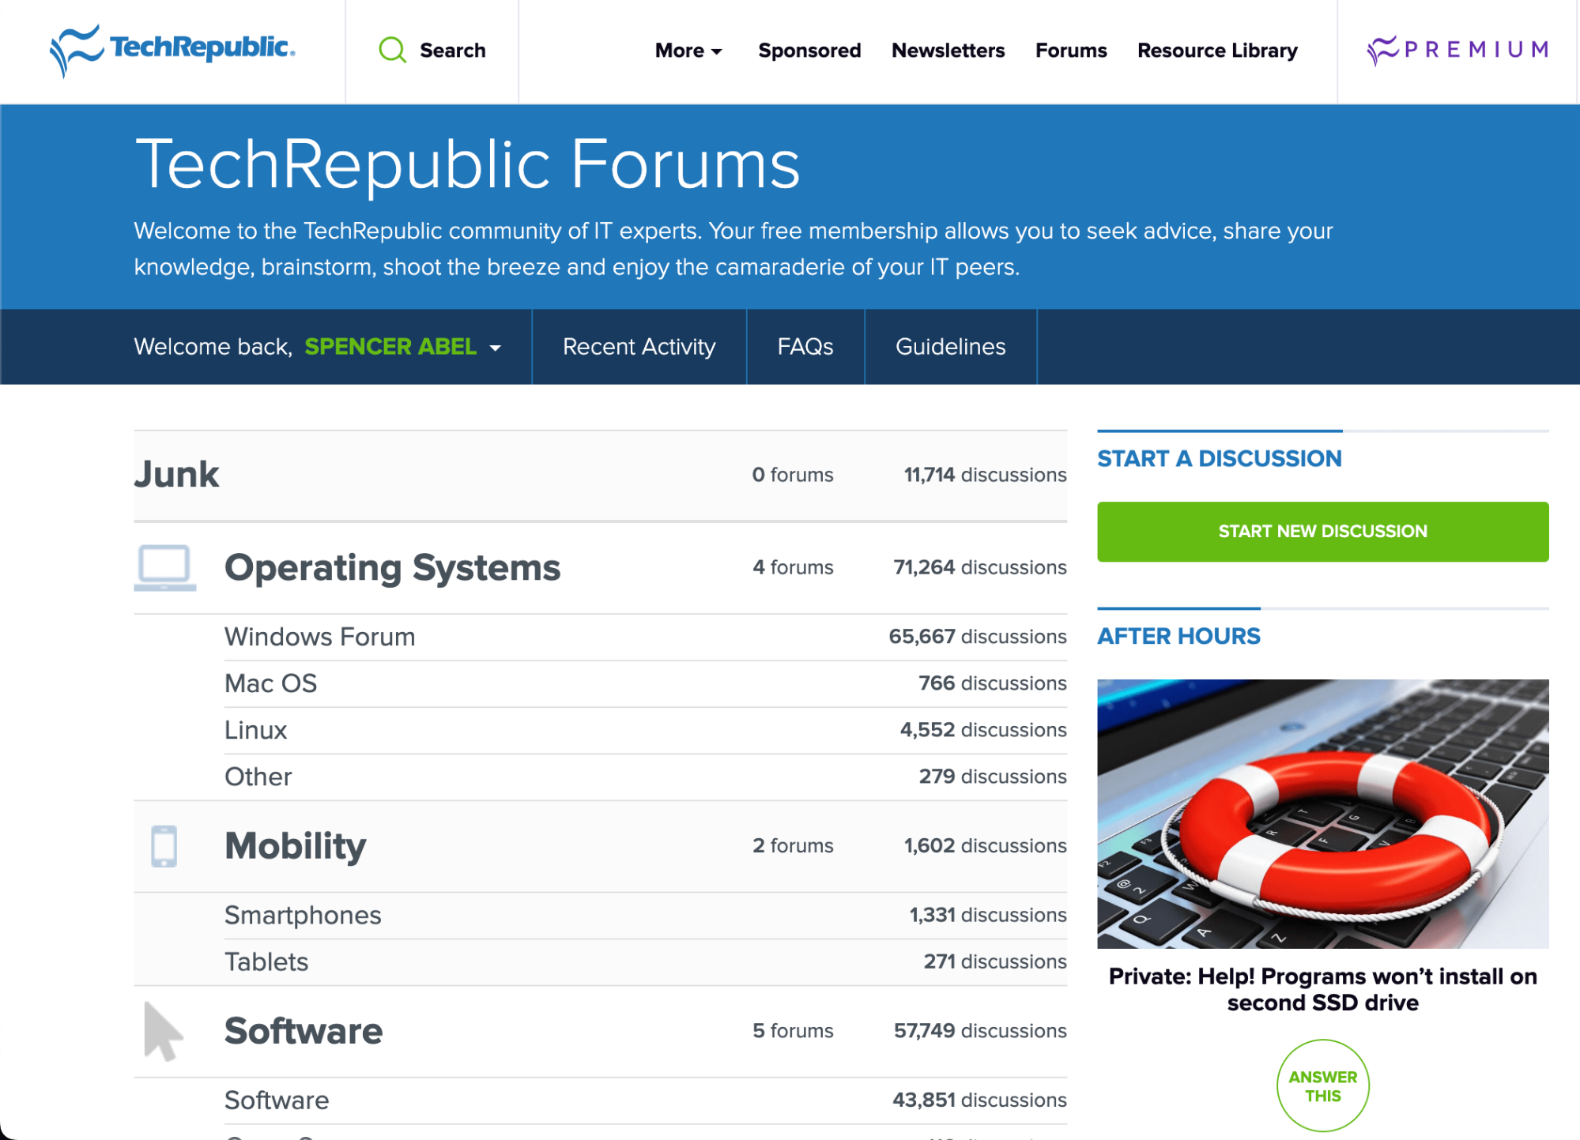The width and height of the screenshot is (1580, 1140).
Task: Open the Other operating systems forum
Action: [258, 777]
